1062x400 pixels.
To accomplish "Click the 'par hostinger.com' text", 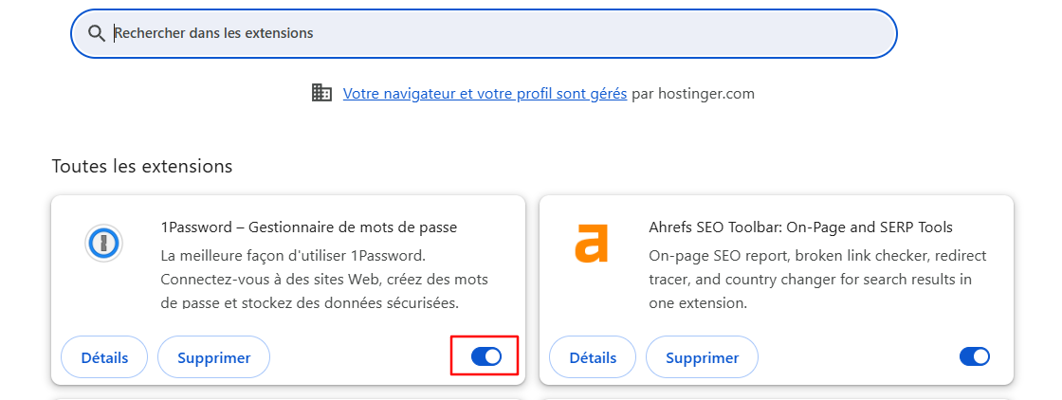I will click(x=693, y=93).
